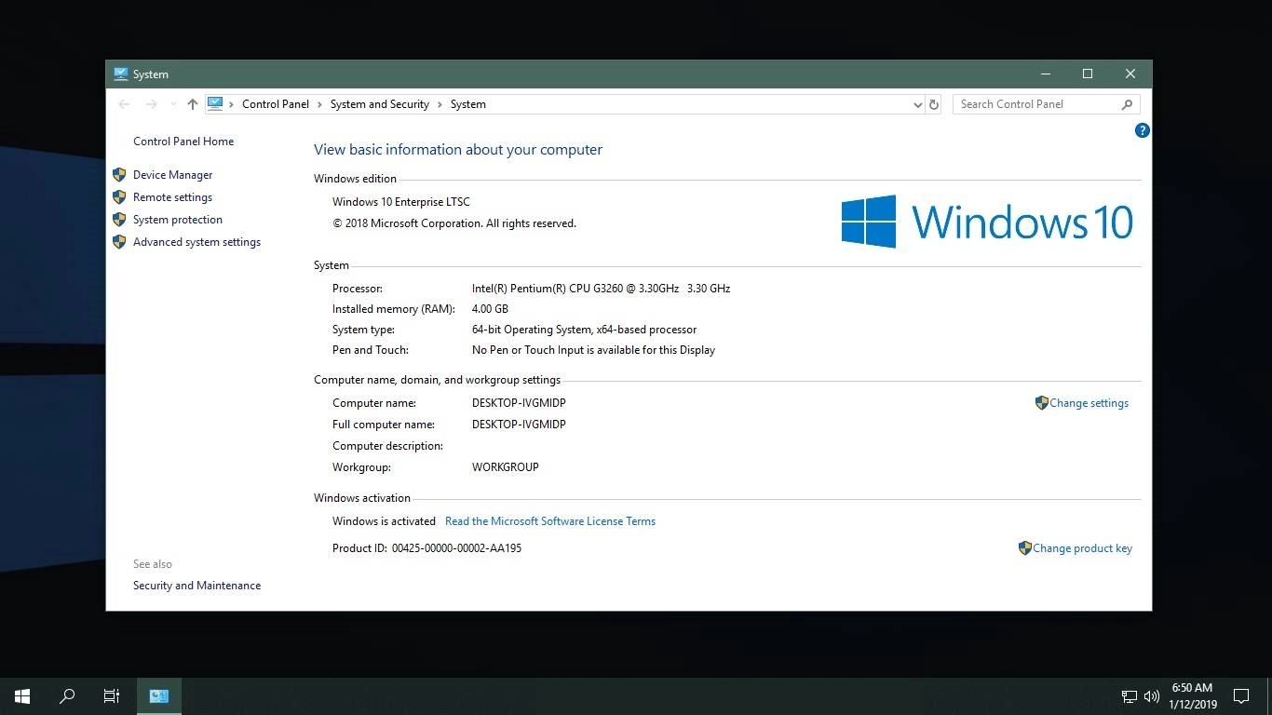Expand chevron after Control Panel breadcrumb
The height and width of the screenshot is (715, 1272).
(319, 104)
